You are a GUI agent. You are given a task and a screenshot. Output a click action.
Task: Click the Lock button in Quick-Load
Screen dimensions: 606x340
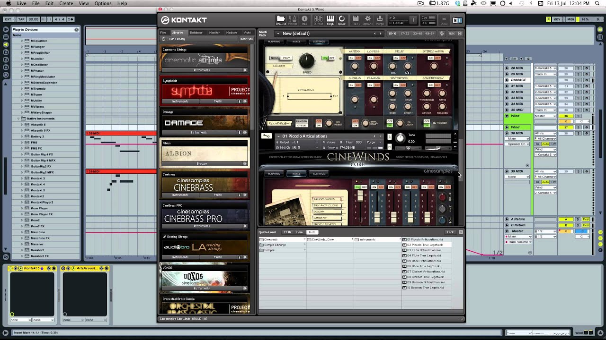[x=450, y=232]
